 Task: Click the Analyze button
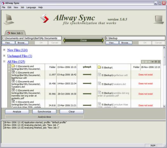click(17, 112)
